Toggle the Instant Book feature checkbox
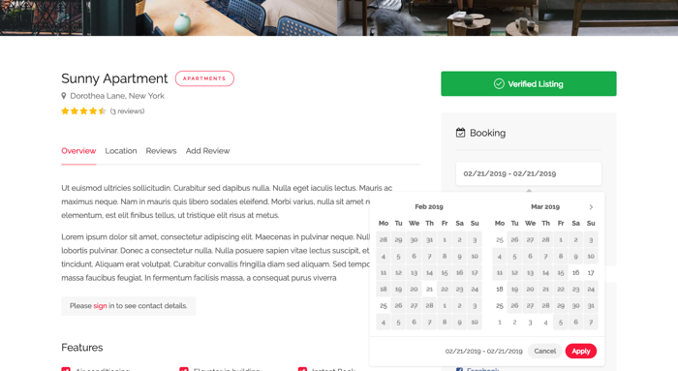Viewport: 678px width, 371px height. click(302, 369)
